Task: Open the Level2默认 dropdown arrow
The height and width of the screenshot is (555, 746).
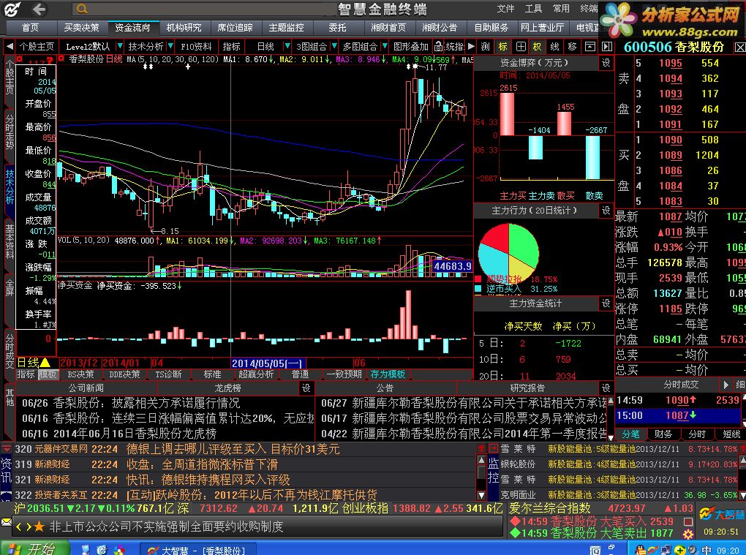Action: point(120,47)
